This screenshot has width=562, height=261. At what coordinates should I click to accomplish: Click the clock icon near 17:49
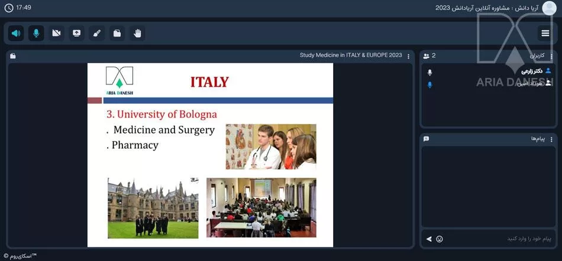pyautogui.click(x=9, y=8)
